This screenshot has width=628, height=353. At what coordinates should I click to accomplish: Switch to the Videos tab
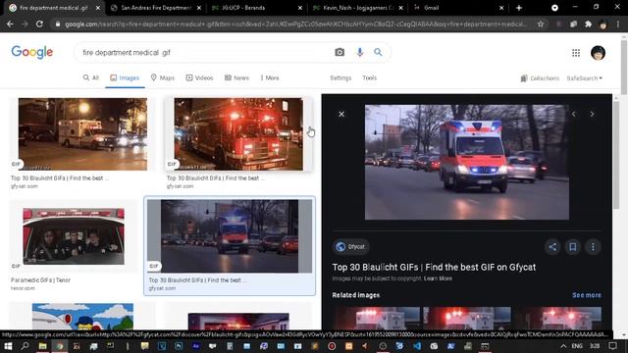coord(199,77)
